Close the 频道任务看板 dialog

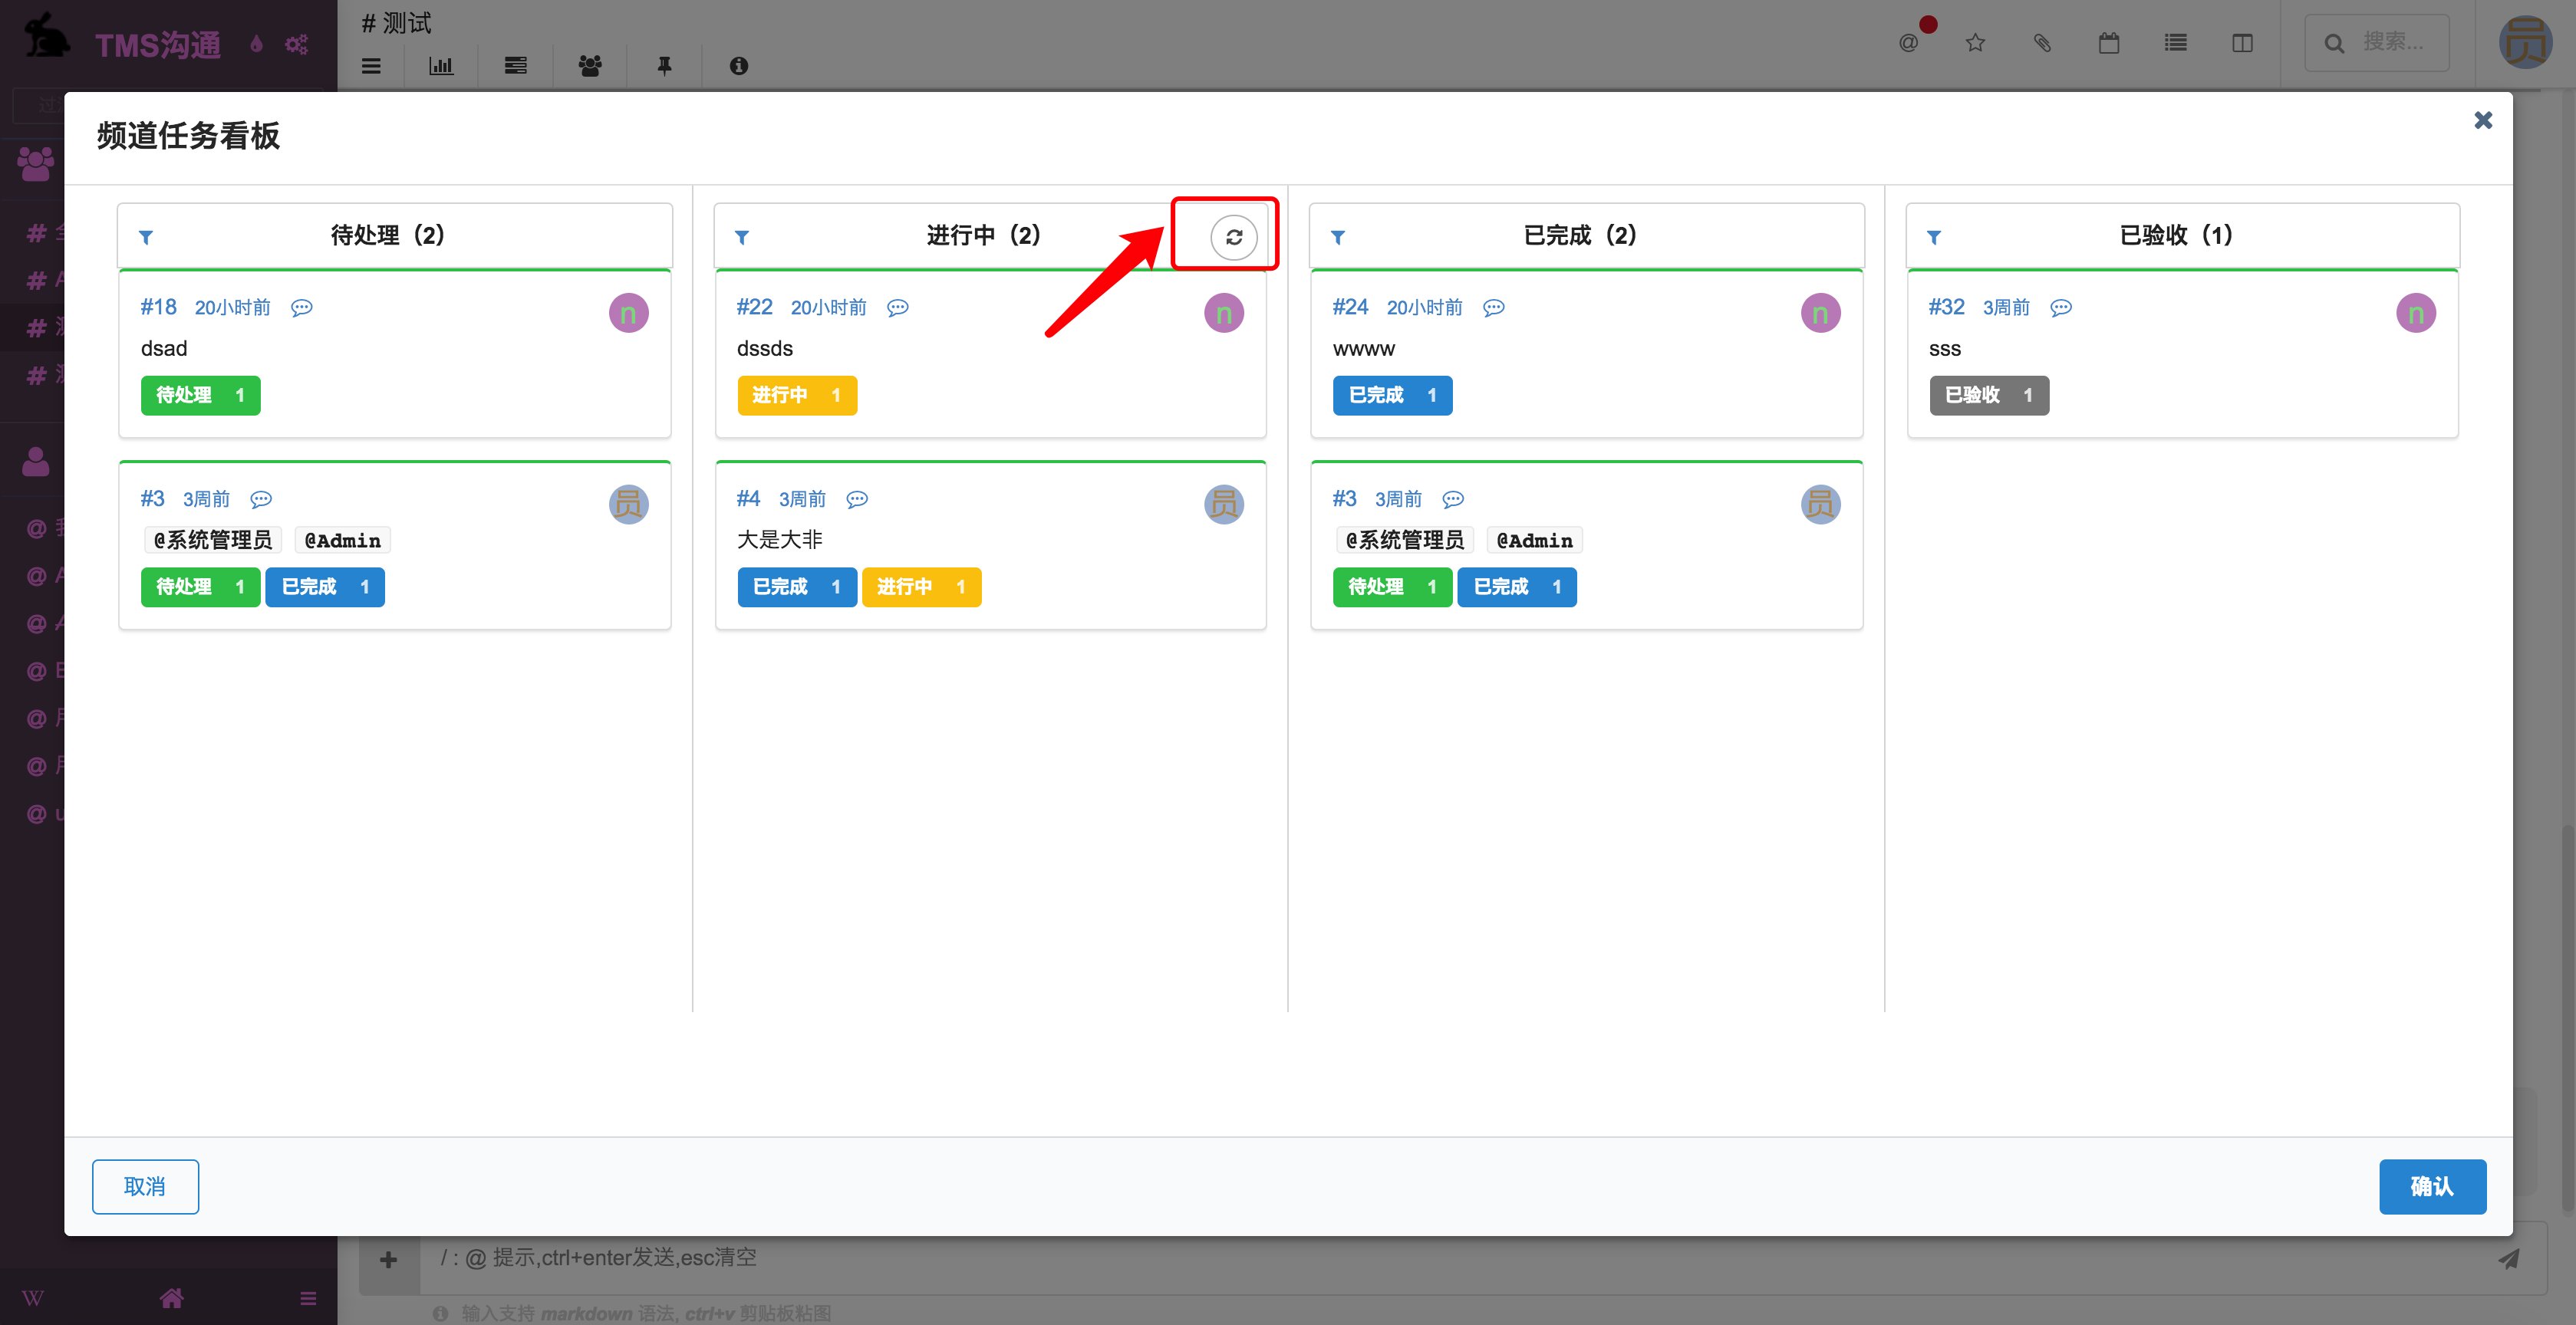2482,120
